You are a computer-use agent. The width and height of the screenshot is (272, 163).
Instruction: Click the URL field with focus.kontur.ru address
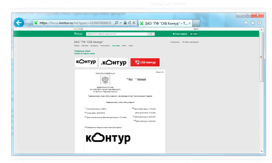(x=76, y=23)
